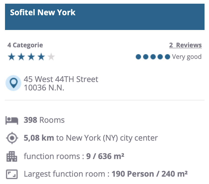Click the 5,08 km distance text
The height and width of the screenshot is (184, 209).
39,138
